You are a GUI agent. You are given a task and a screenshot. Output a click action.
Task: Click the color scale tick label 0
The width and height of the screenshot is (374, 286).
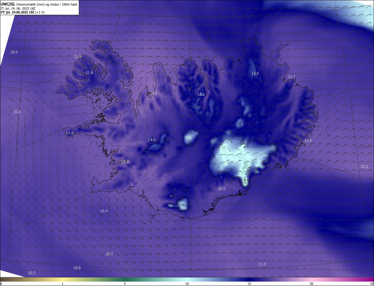click(1, 284)
